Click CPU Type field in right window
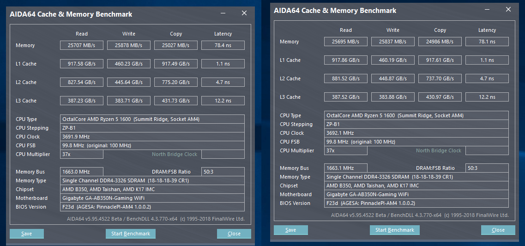The image size is (525, 246). [416, 115]
